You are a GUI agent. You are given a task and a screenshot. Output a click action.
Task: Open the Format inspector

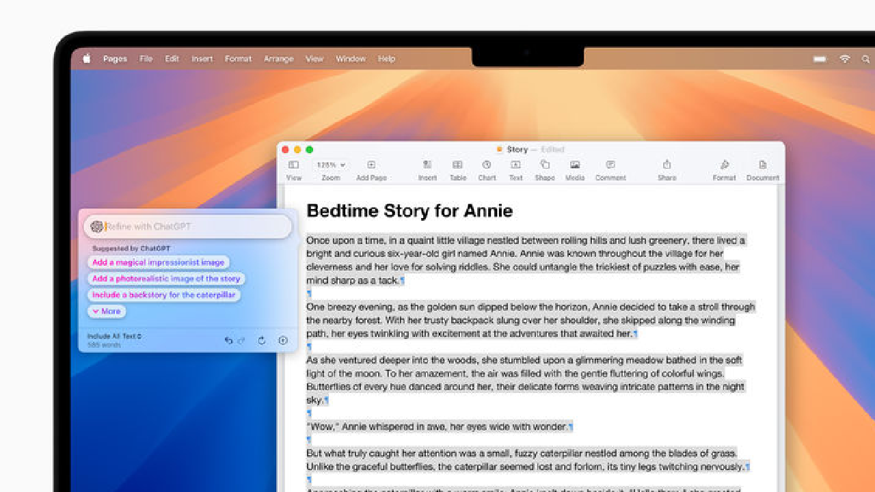724,170
